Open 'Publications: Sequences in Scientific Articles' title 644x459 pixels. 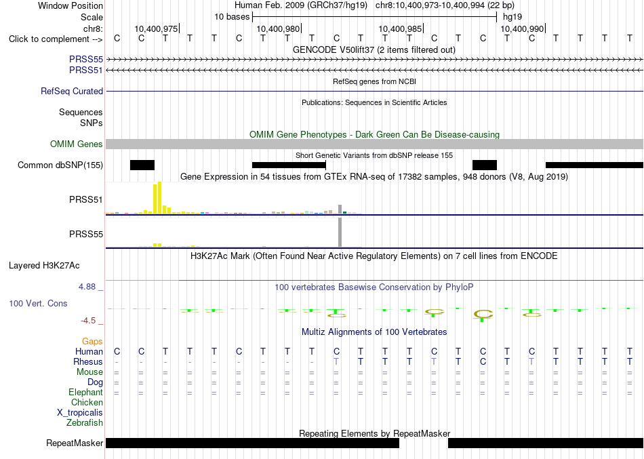tap(374, 102)
